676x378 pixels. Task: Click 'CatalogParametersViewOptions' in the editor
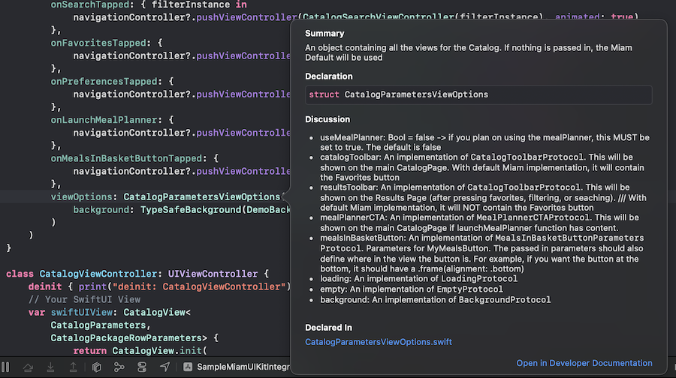click(x=202, y=196)
